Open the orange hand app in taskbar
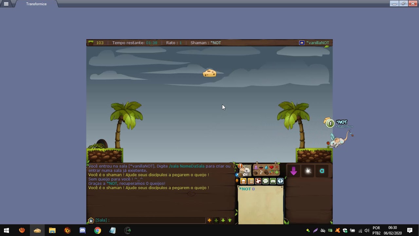Viewport: 419px width, 236px height. (22, 230)
